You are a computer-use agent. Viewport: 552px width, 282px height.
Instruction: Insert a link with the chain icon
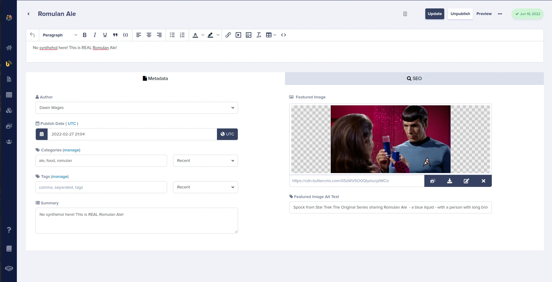(x=228, y=35)
